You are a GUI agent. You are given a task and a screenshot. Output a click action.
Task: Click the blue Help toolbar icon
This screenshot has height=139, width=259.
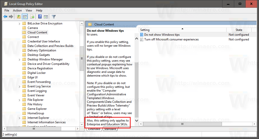(40, 17)
